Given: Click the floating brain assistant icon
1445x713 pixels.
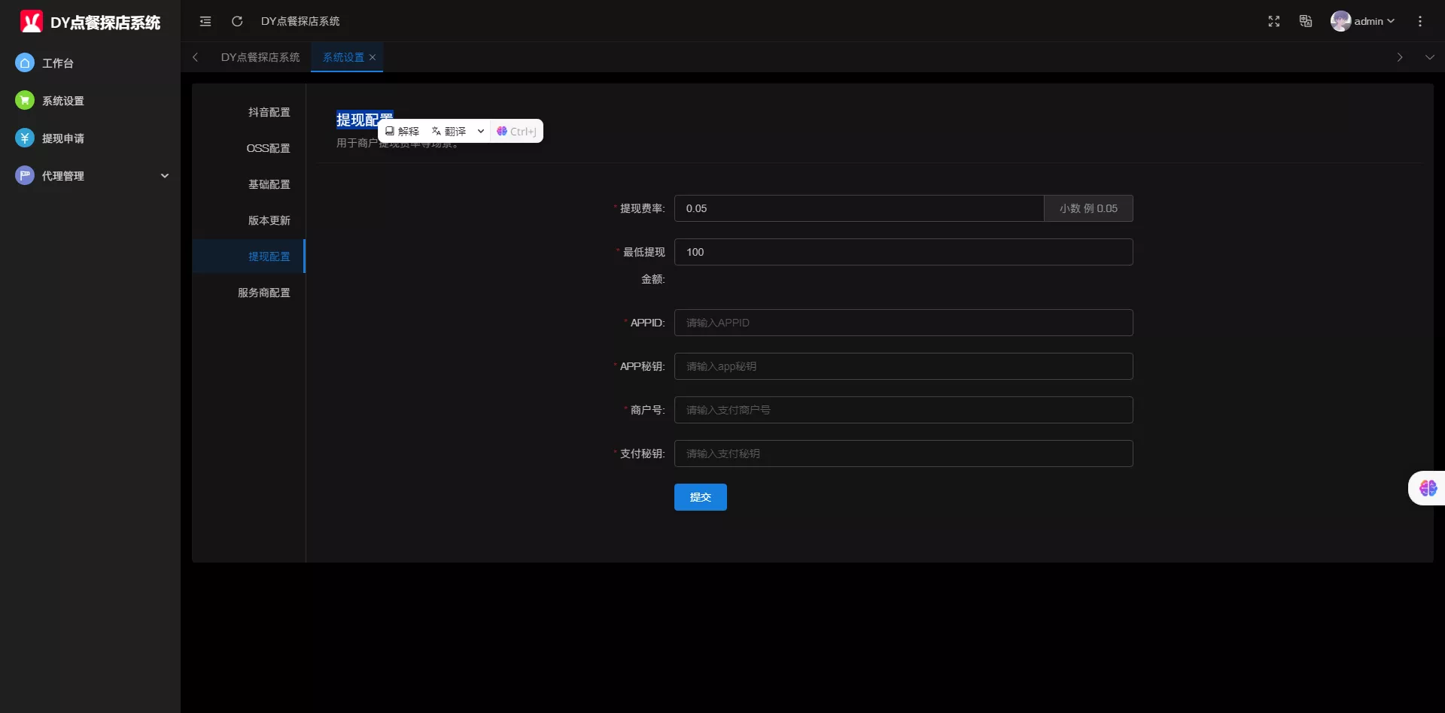Looking at the screenshot, I should pos(1428,488).
